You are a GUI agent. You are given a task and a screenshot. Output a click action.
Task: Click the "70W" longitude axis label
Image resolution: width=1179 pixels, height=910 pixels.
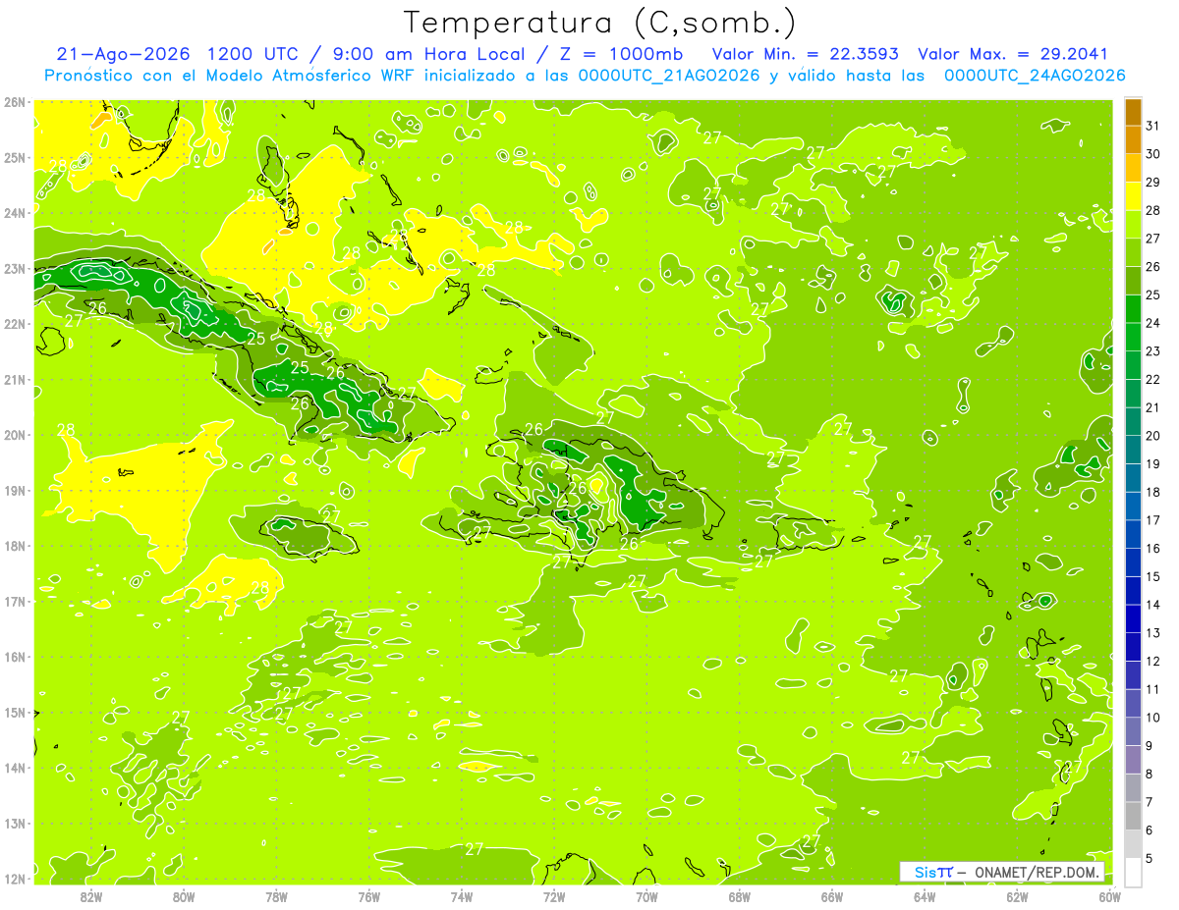pyautogui.click(x=646, y=896)
